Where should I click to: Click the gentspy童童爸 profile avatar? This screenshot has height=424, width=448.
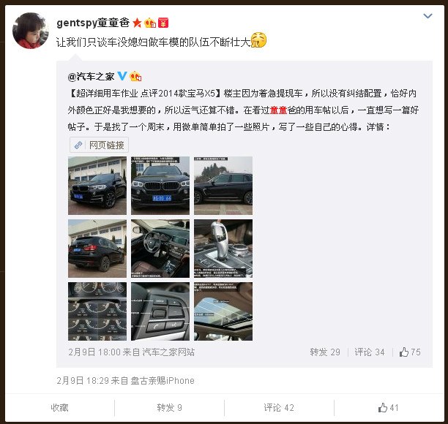point(30,31)
